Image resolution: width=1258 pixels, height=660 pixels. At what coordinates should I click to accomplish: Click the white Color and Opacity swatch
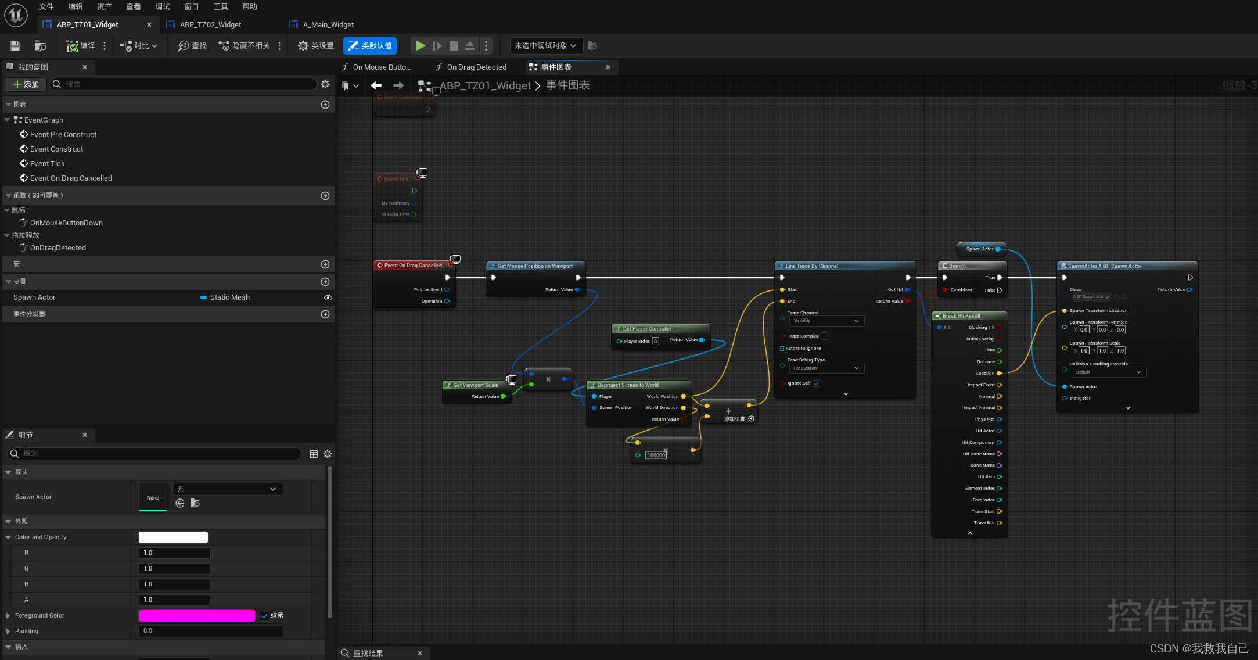[x=173, y=537]
